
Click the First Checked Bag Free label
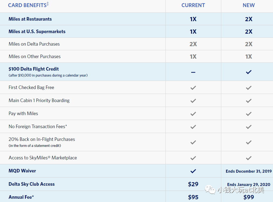click(x=31, y=87)
